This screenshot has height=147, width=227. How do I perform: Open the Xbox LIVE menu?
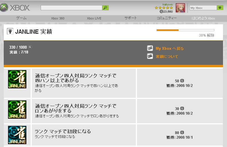[94, 18]
